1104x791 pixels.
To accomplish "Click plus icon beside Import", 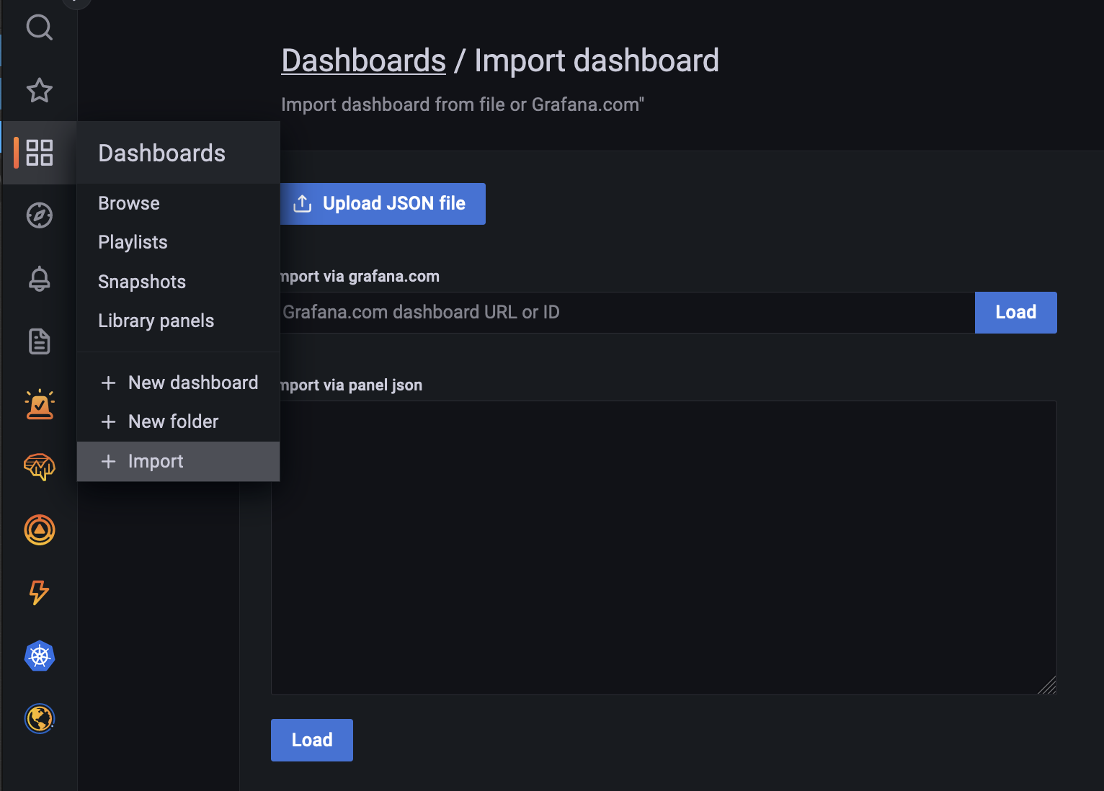I will pos(108,461).
